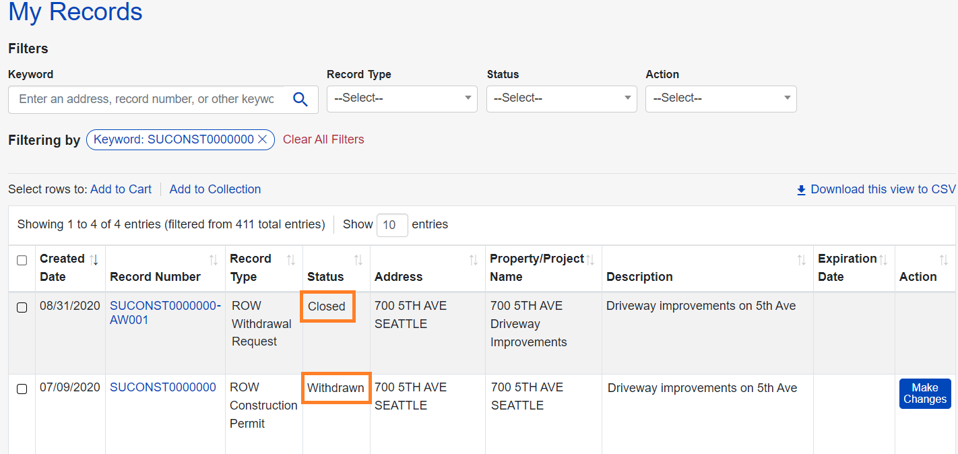
Task: Open the Action filter dropdown
Action: click(721, 98)
